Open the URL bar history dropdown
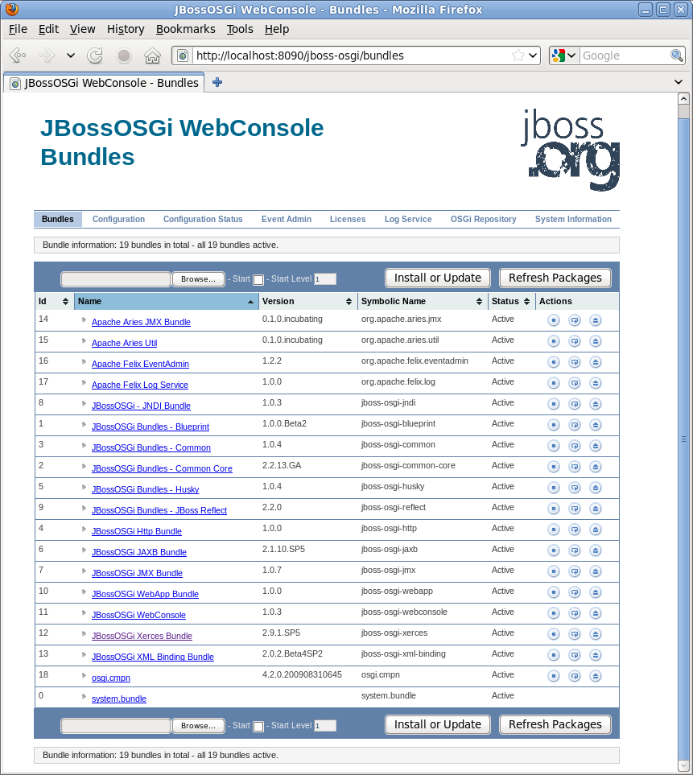Image resolution: width=693 pixels, height=775 pixels. [x=533, y=56]
